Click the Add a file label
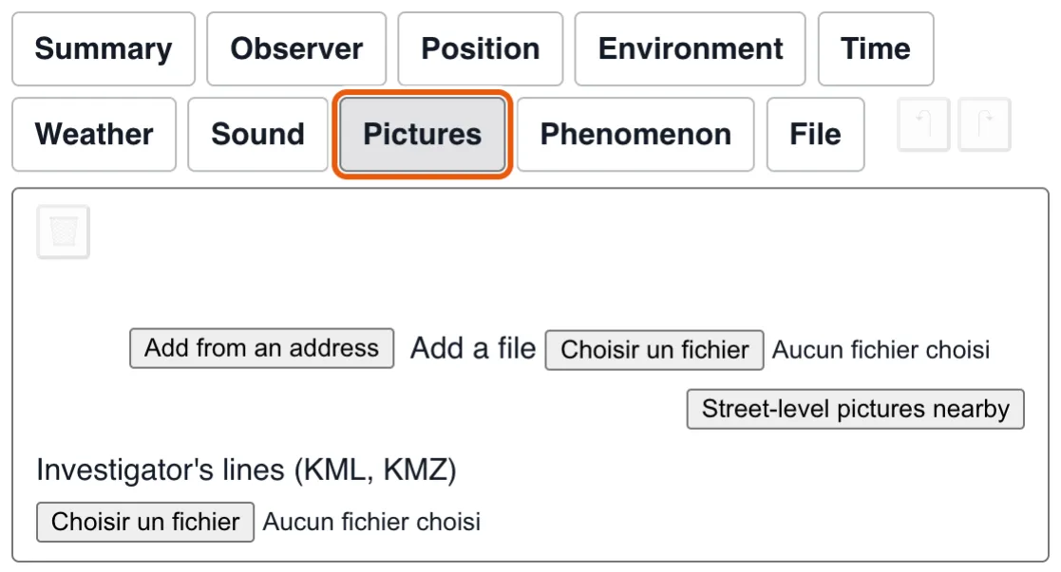Image resolution: width=1061 pixels, height=572 pixels. pos(473,348)
